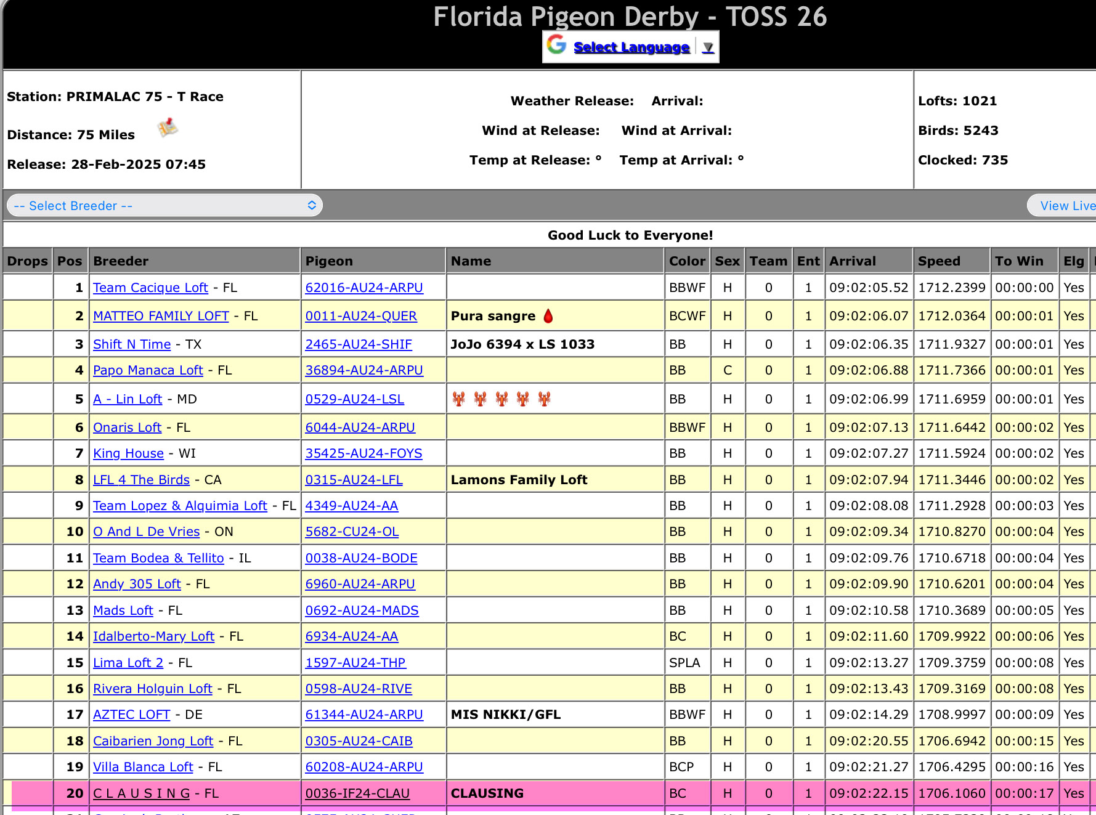Click the Google logo icon
Screen dimensions: 1096x815
[x=556, y=45]
